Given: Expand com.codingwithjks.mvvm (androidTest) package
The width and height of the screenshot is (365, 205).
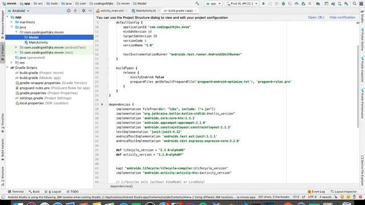Looking at the screenshot, I should pos(17,47).
